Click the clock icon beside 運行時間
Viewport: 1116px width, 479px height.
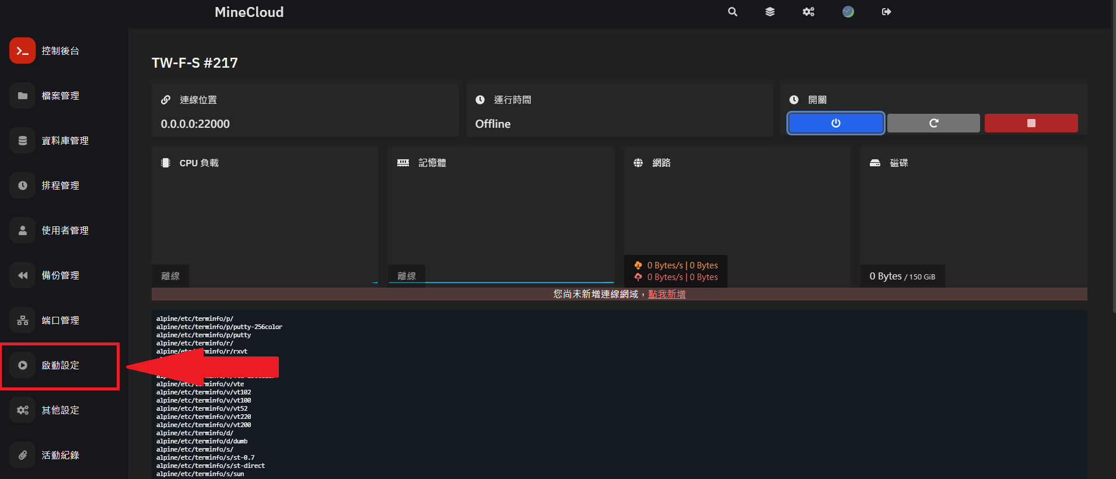(480, 100)
